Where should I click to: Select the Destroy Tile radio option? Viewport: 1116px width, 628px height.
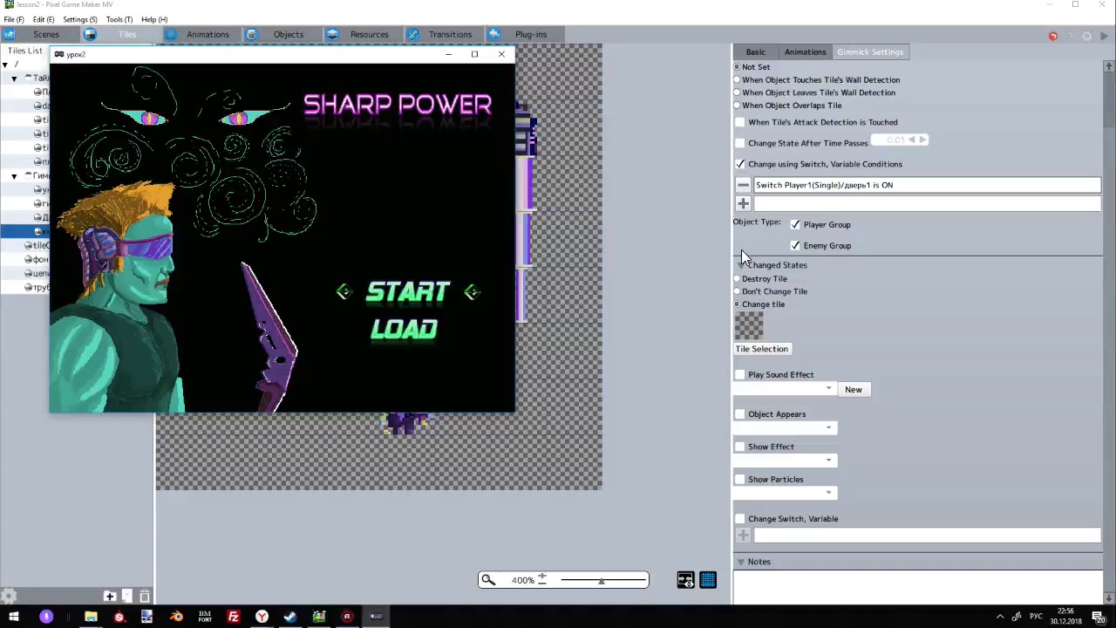pos(737,279)
